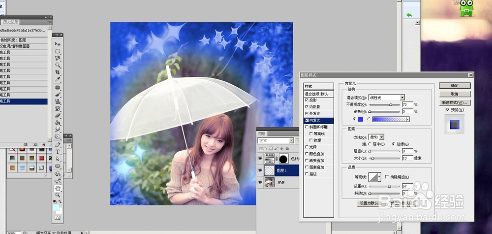The image size is (492, 234).
Task: Select the 描边 style entry
Action: tap(313, 174)
